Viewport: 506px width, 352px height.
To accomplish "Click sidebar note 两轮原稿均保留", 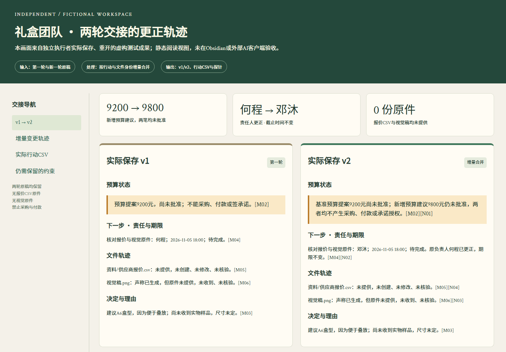I will coord(27,187).
